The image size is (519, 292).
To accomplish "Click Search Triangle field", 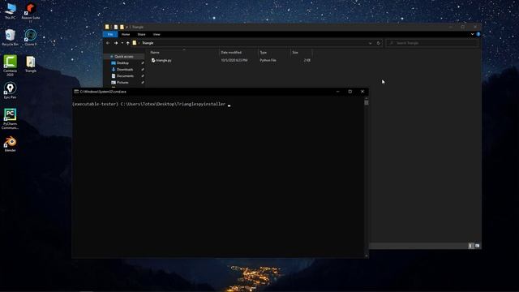I will (432, 43).
